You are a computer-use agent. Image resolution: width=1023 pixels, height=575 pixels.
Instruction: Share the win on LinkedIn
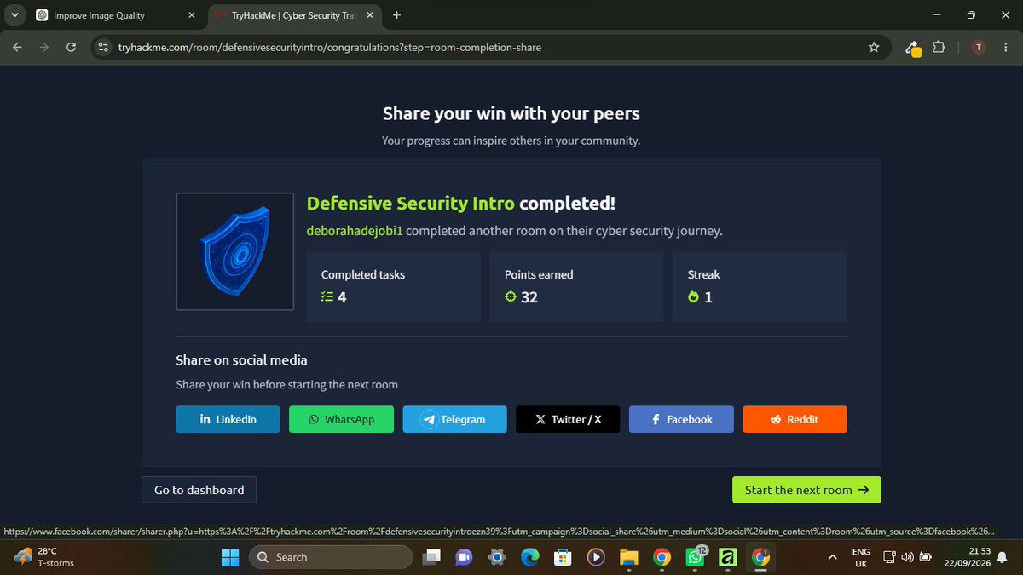click(228, 419)
